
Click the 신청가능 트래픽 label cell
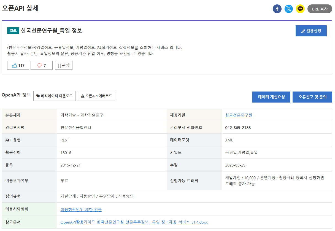click(194, 181)
